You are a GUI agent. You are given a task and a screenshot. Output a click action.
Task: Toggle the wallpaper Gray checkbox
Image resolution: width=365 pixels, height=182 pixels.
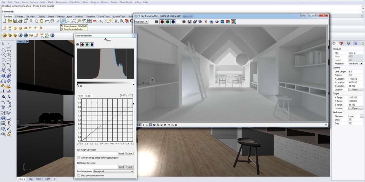350,123
